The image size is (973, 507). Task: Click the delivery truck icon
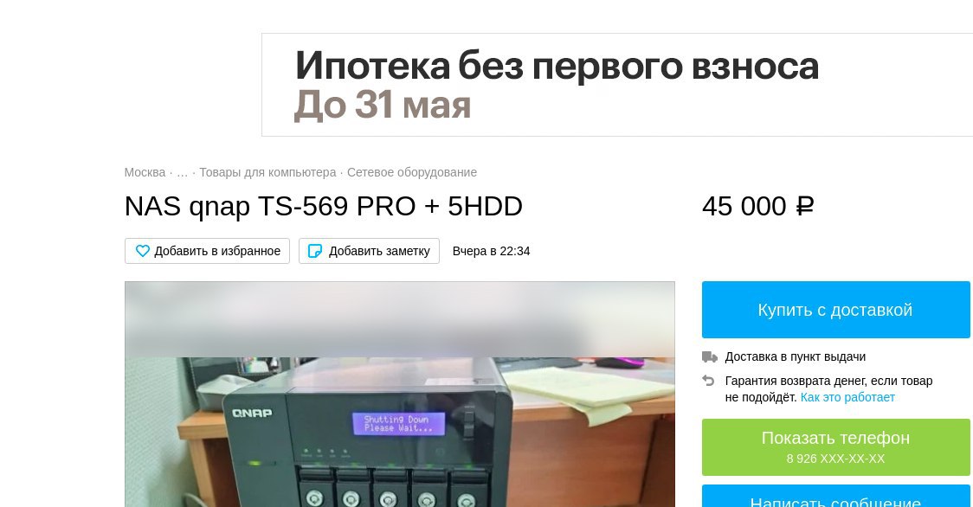click(x=709, y=356)
